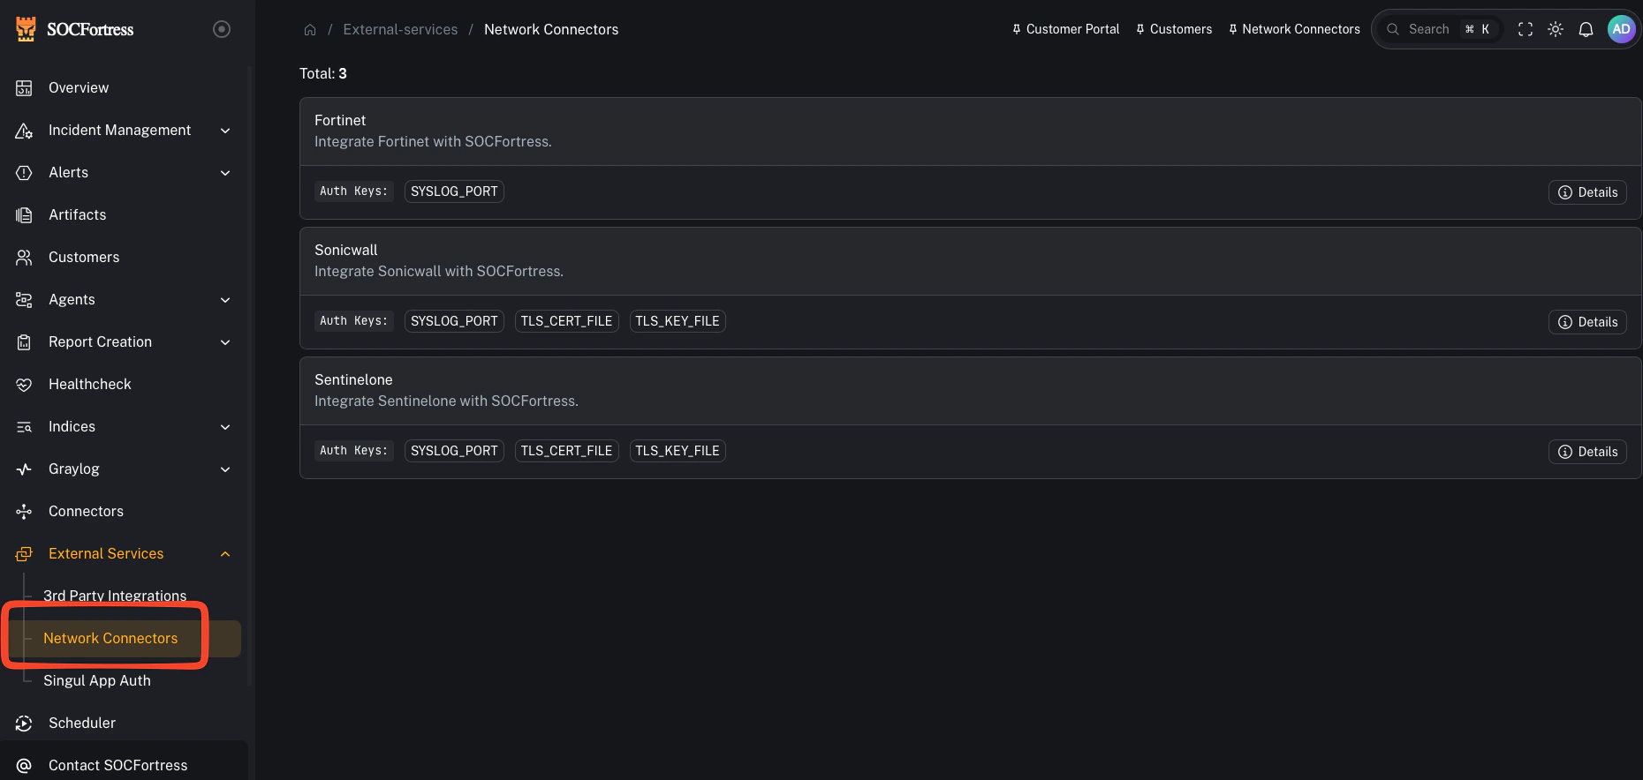The width and height of the screenshot is (1643, 780).
Task: Click the Agents icon in sidebar
Action: (24, 300)
